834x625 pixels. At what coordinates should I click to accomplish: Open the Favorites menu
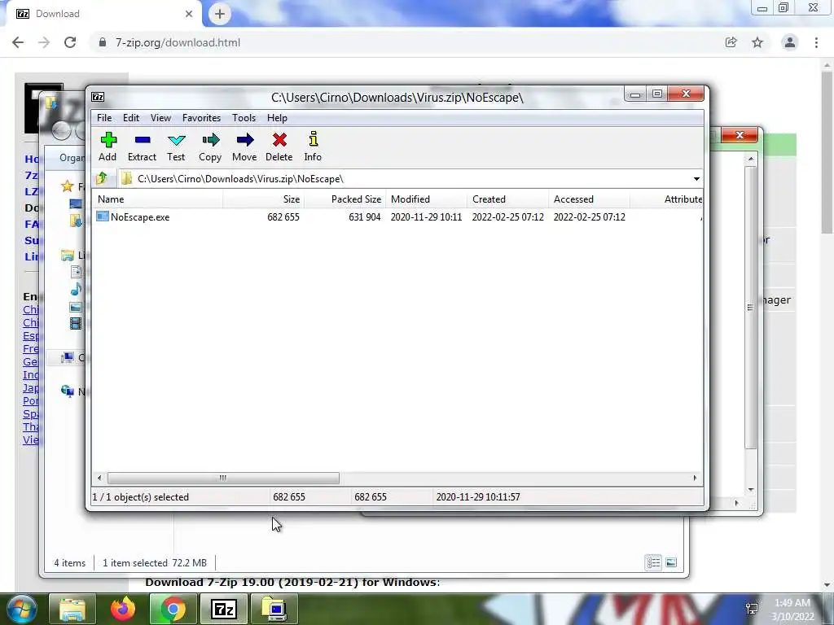(x=202, y=118)
